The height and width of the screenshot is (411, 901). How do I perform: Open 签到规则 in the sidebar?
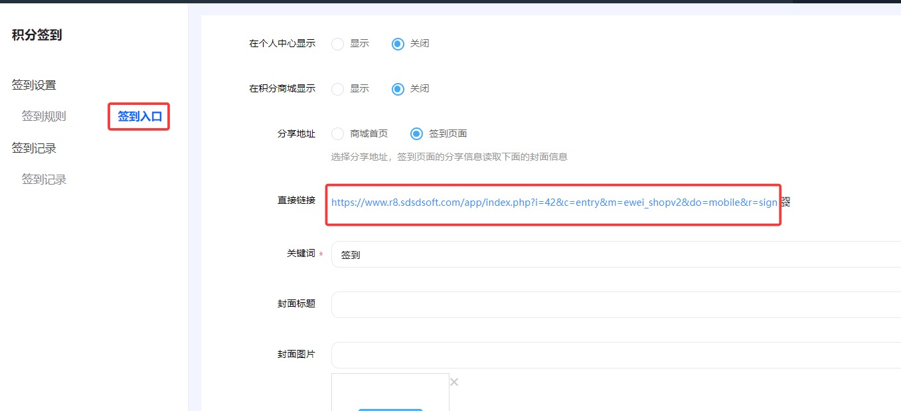[x=44, y=117]
